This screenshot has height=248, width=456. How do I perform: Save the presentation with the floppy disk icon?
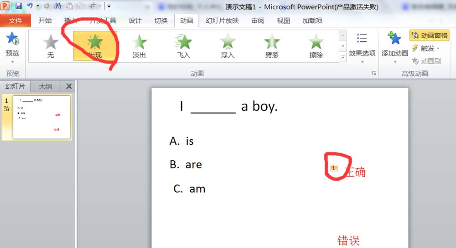point(19,6)
